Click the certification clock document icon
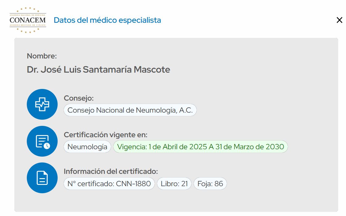This screenshot has height=216, width=346. (42, 141)
